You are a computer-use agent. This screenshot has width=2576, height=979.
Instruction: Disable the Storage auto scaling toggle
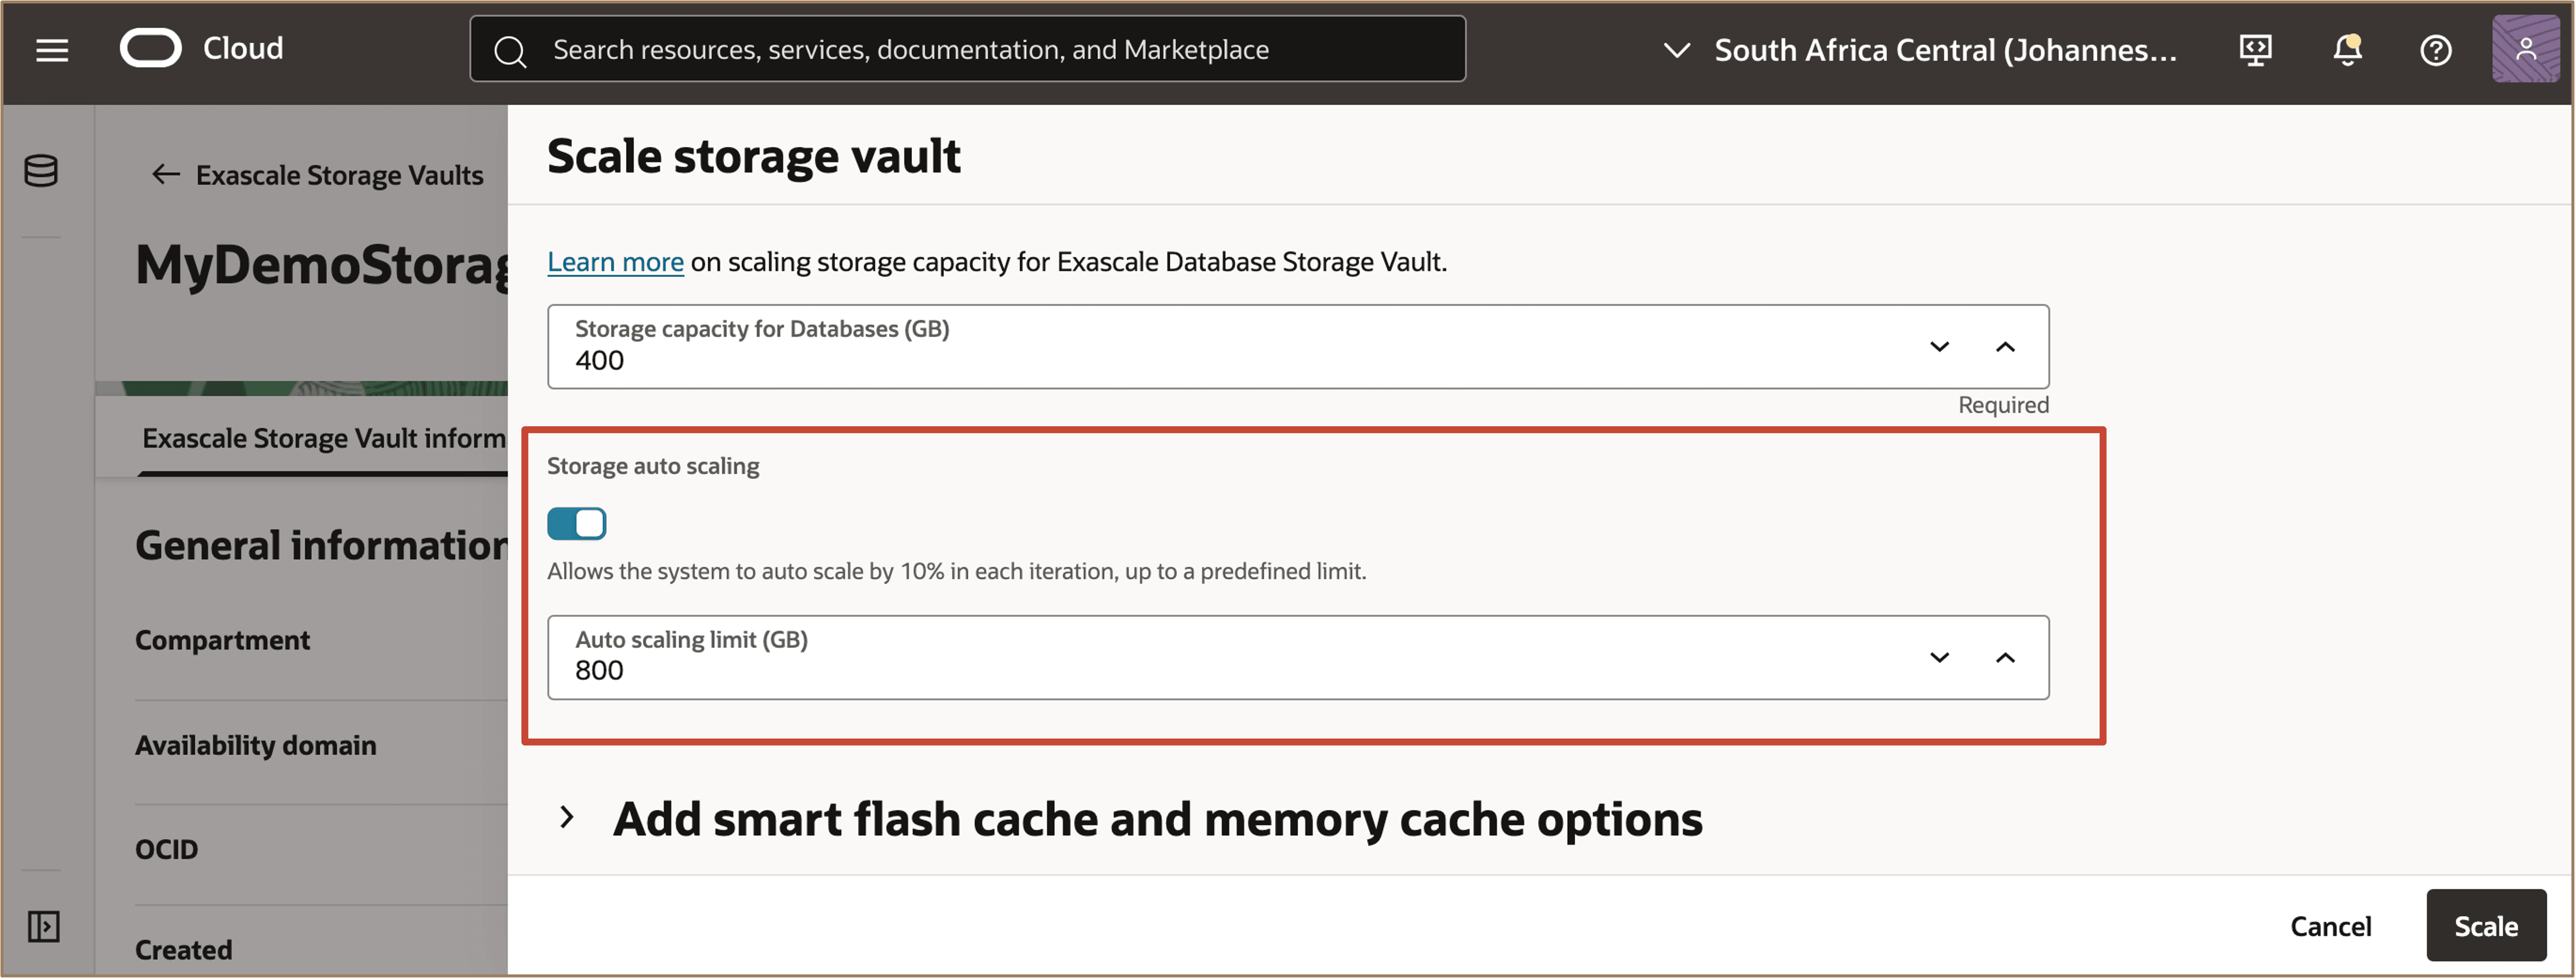(x=576, y=523)
